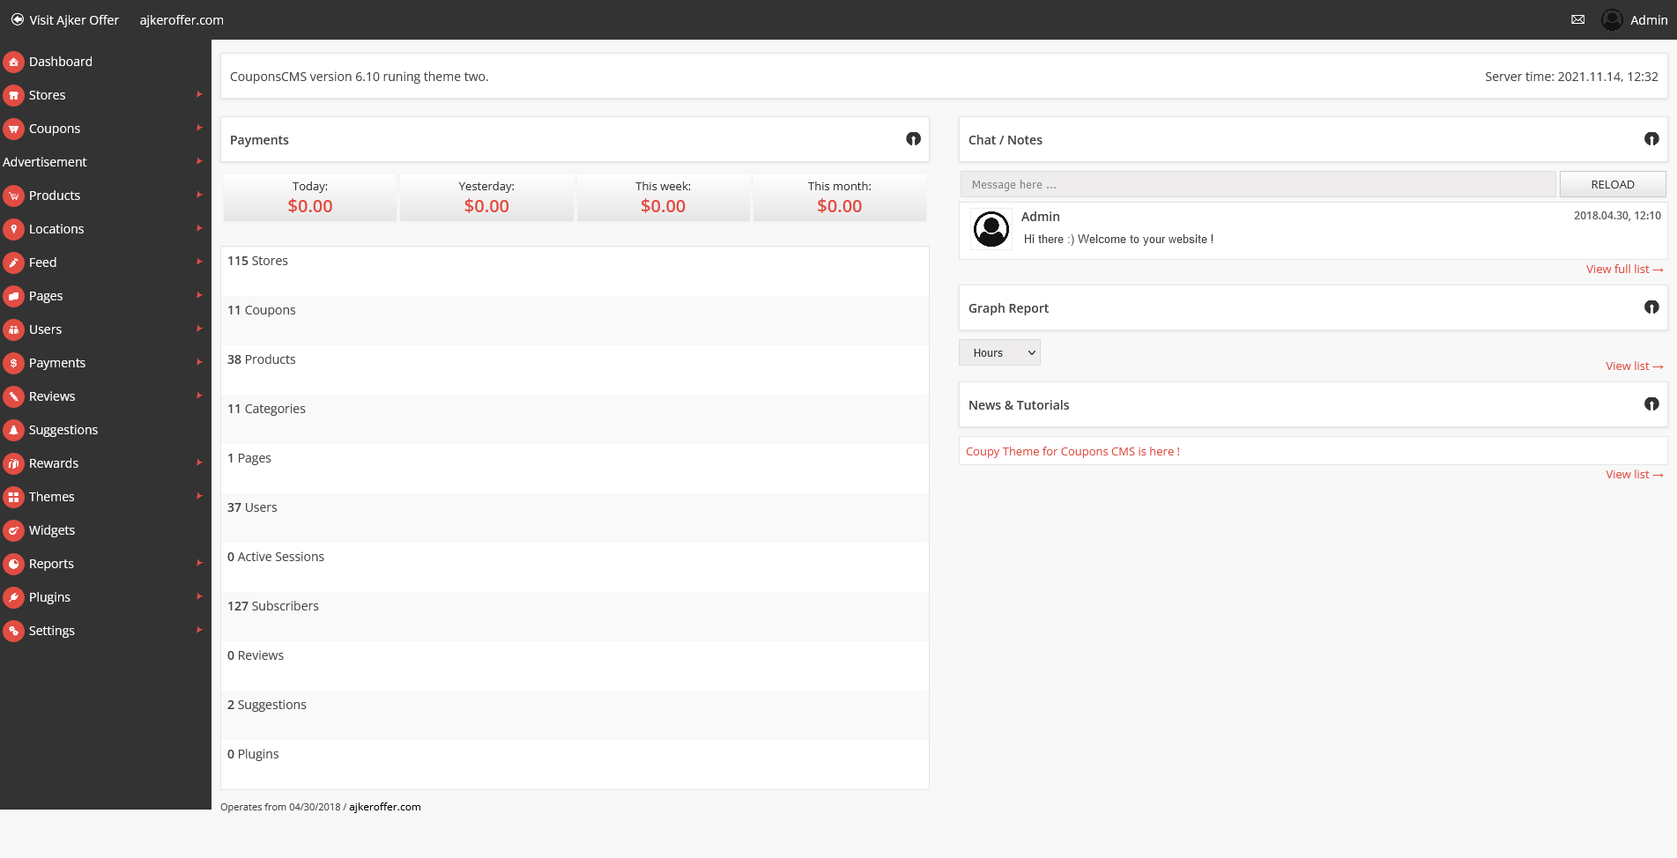The image size is (1677, 858).
Task: Click the Widgets icon in sidebar
Action: click(13, 530)
